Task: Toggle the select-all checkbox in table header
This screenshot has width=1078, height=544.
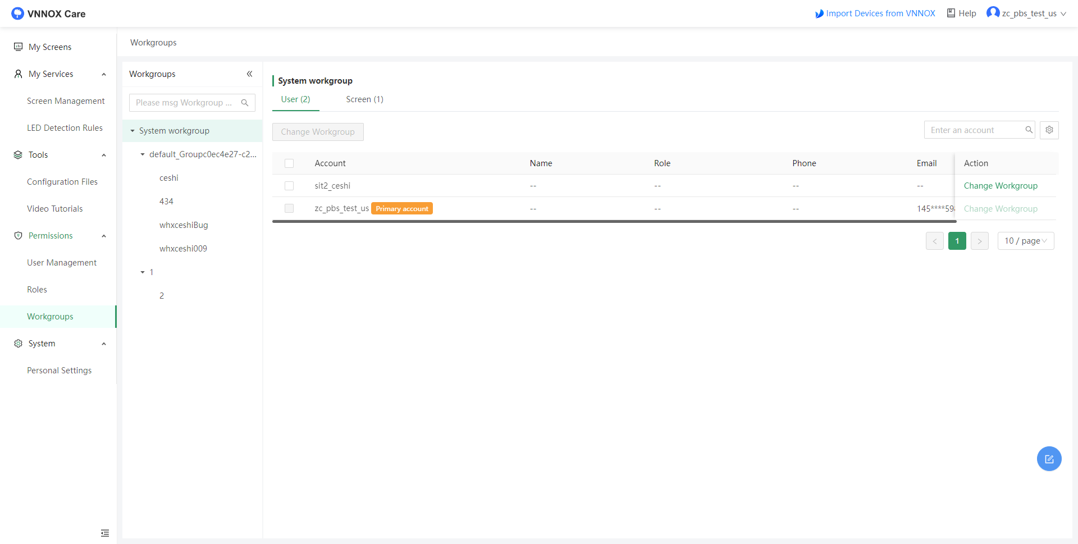Action: point(289,163)
